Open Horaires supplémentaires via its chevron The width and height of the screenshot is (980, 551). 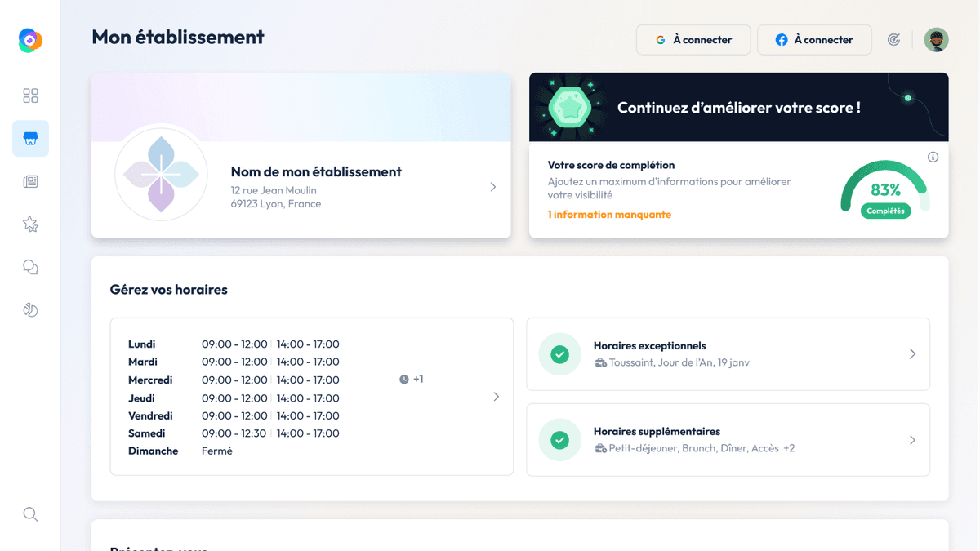[912, 440]
